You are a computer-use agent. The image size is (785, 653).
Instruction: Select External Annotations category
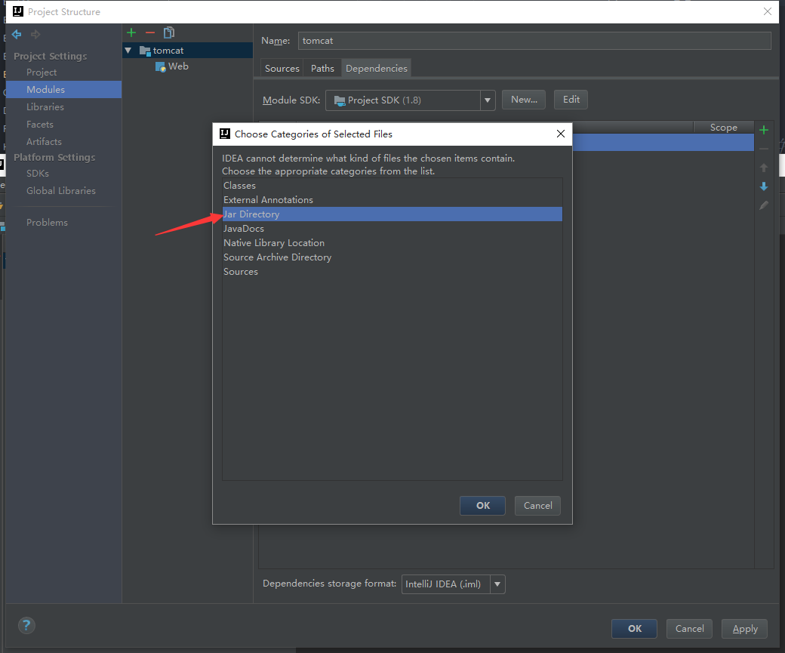[x=392, y=200]
